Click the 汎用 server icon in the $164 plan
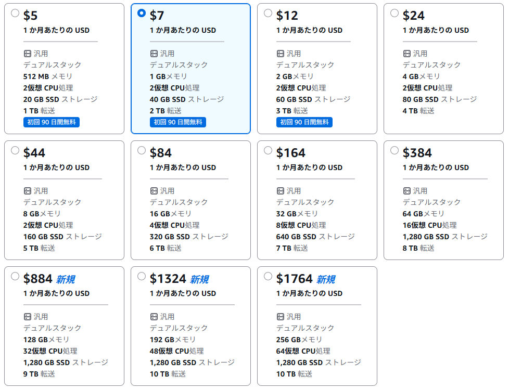The height and width of the screenshot is (389, 509). (x=281, y=191)
